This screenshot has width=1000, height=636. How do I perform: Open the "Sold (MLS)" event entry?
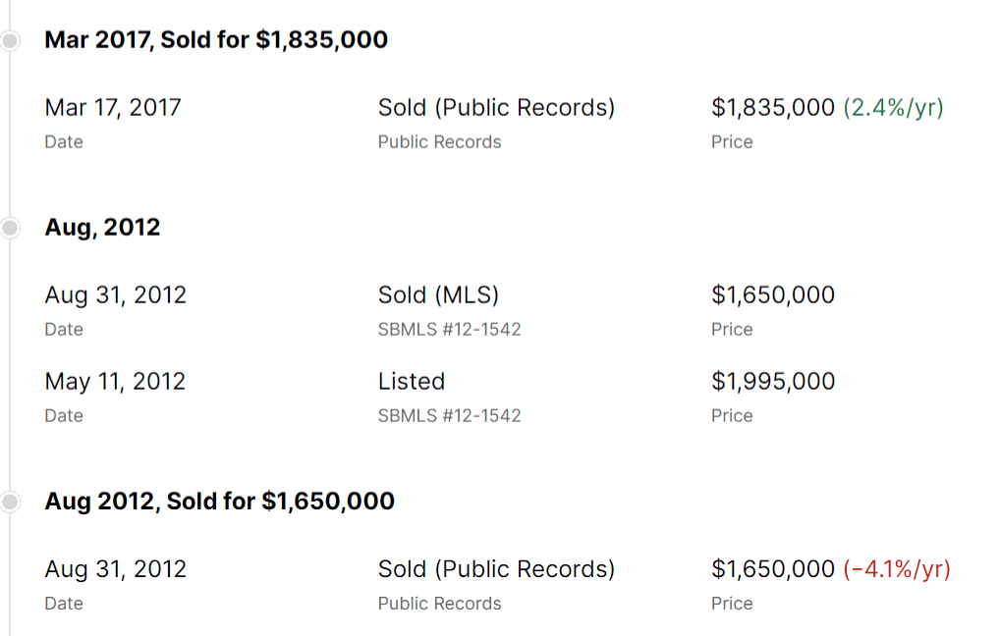[x=438, y=295]
